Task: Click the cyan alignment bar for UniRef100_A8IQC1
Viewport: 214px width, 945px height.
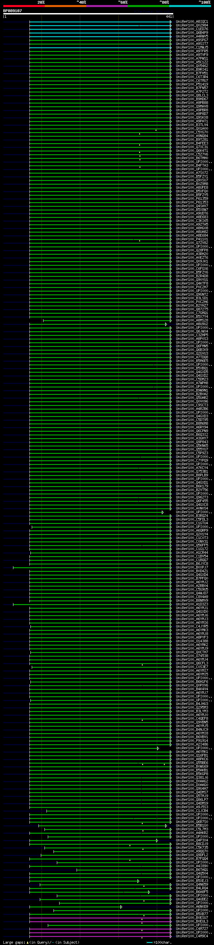Action: tap(100, 22)
